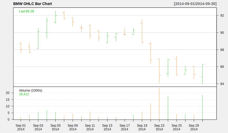The image size is (228, 133).
Task: Select the green volume bar on the last day
Action: (x=203, y=107)
